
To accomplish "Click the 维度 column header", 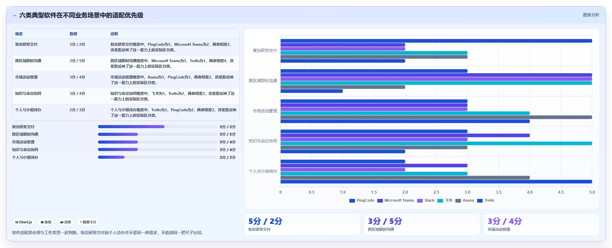I will [x=19, y=34].
